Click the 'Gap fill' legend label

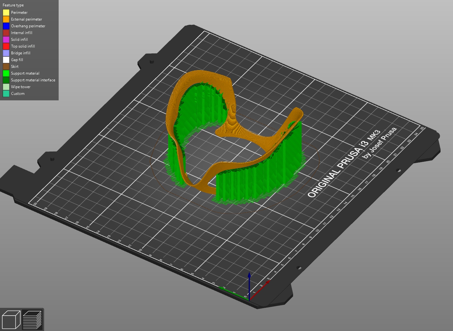(x=17, y=60)
